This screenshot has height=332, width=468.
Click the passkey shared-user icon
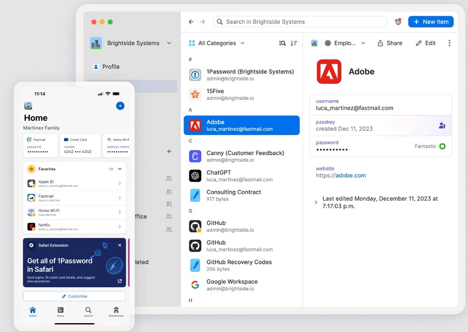(442, 125)
